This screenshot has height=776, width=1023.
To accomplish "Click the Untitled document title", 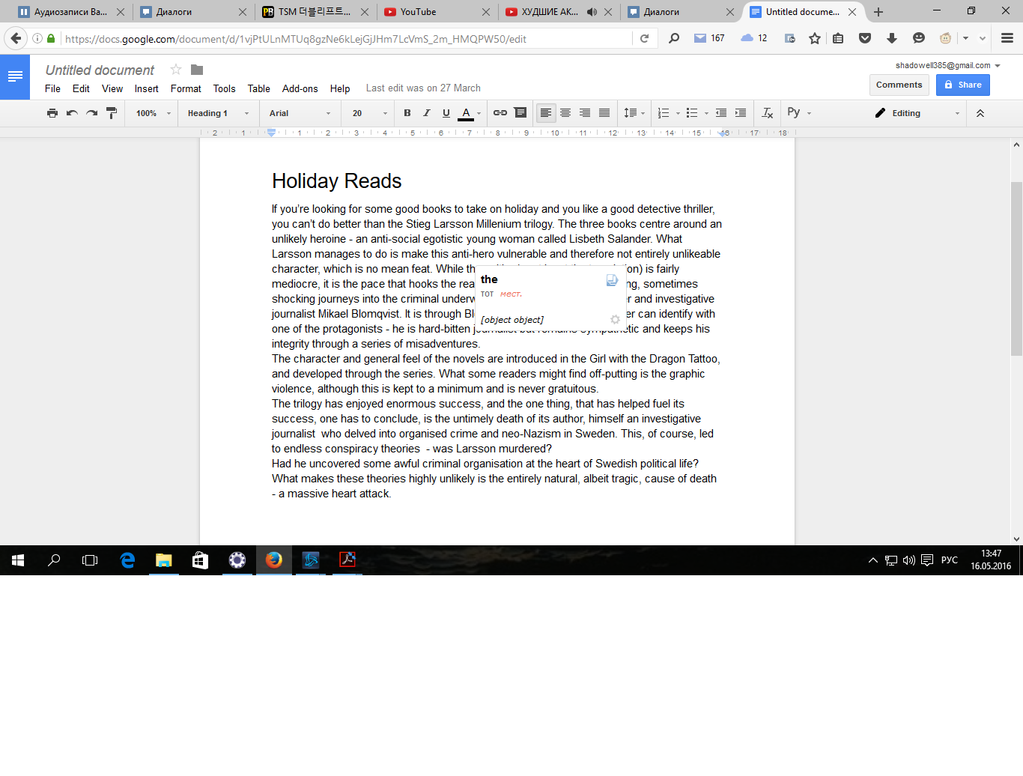I will (x=100, y=70).
